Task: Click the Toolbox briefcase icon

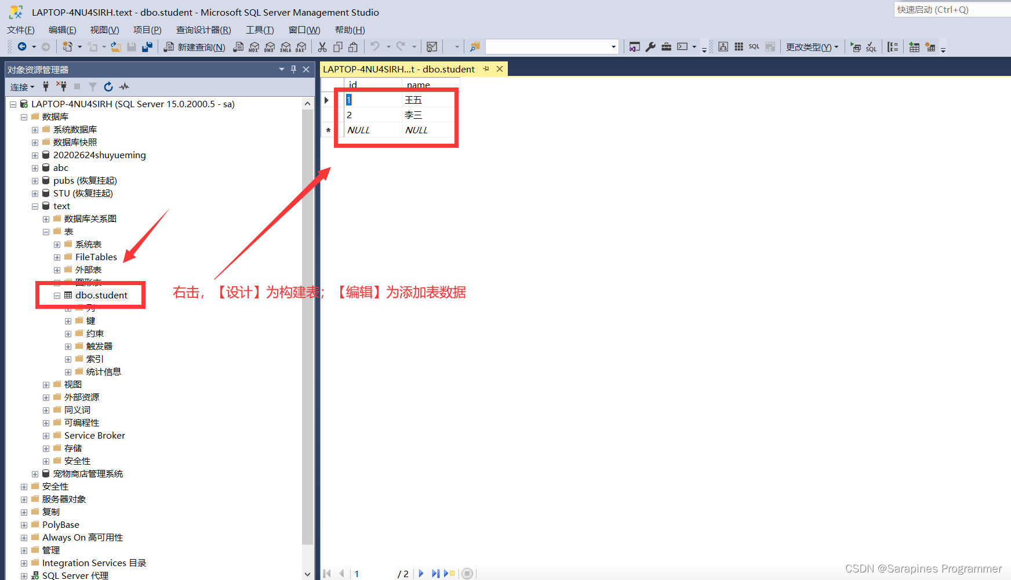Action: [666, 47]
